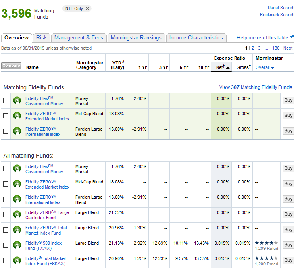
Task: Tick checkbox for Total Market Index Fund (FSKAX)
Action: (x=6, y=260)
